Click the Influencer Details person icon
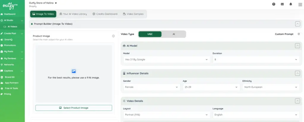The image size is (304, 122). pyautogui.click(x=124, y=73)
